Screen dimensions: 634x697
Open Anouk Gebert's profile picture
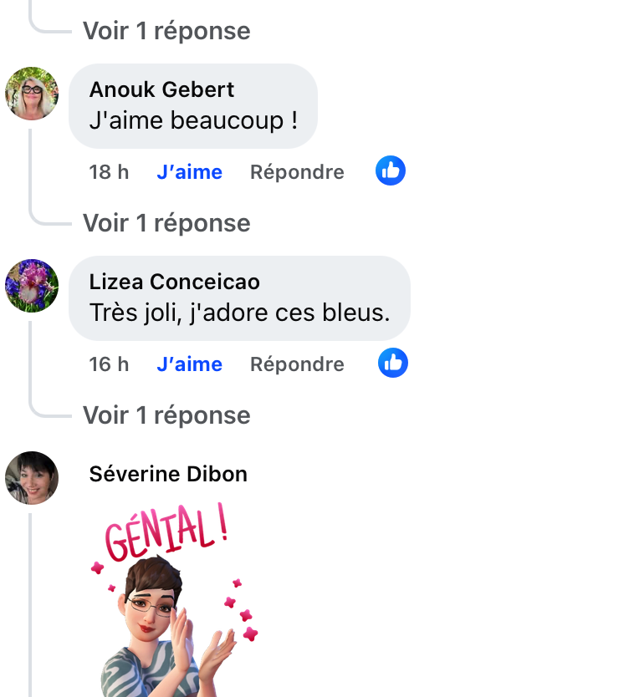(x=32, y=94)
